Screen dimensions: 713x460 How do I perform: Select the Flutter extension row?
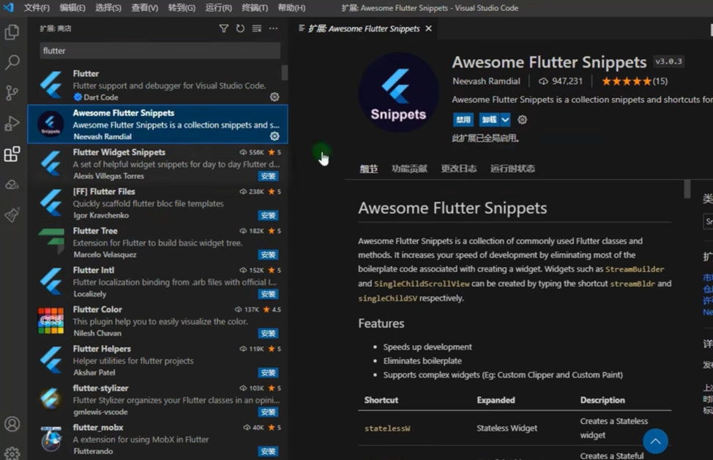[x=157, y=85]
